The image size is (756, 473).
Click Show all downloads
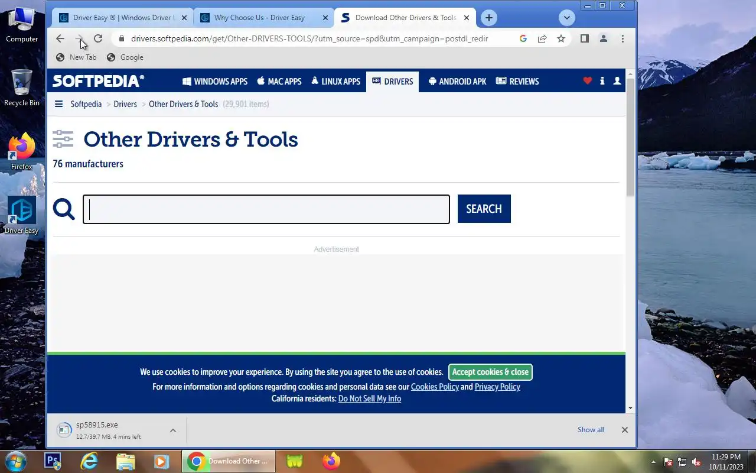(591, 430)
